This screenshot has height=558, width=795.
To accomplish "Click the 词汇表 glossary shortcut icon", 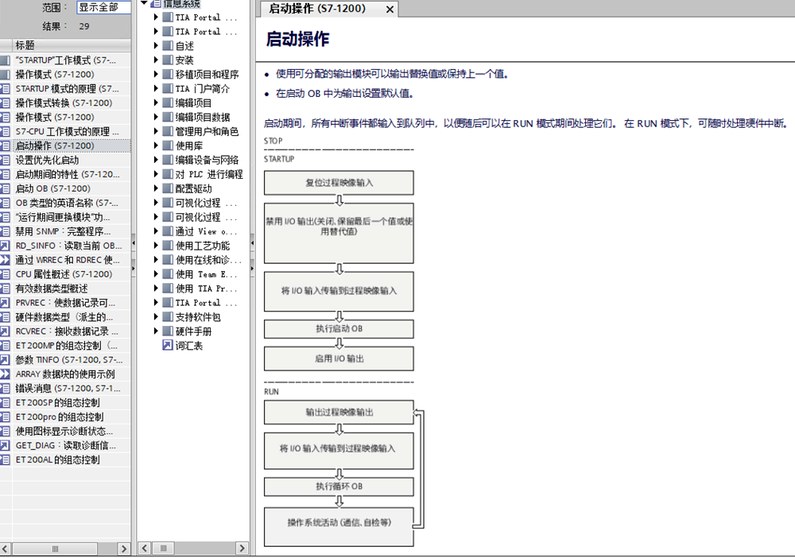I will (x=167, y=346).
